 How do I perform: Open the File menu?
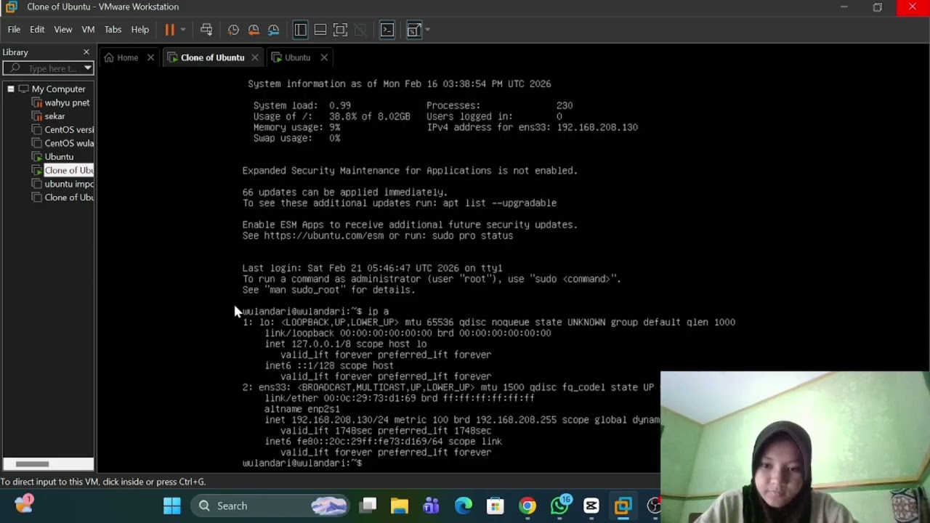(x=14, y=30)
